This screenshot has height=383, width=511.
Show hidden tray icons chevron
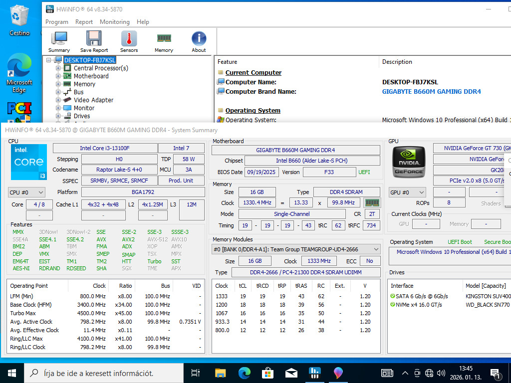[x=405, y=373]
